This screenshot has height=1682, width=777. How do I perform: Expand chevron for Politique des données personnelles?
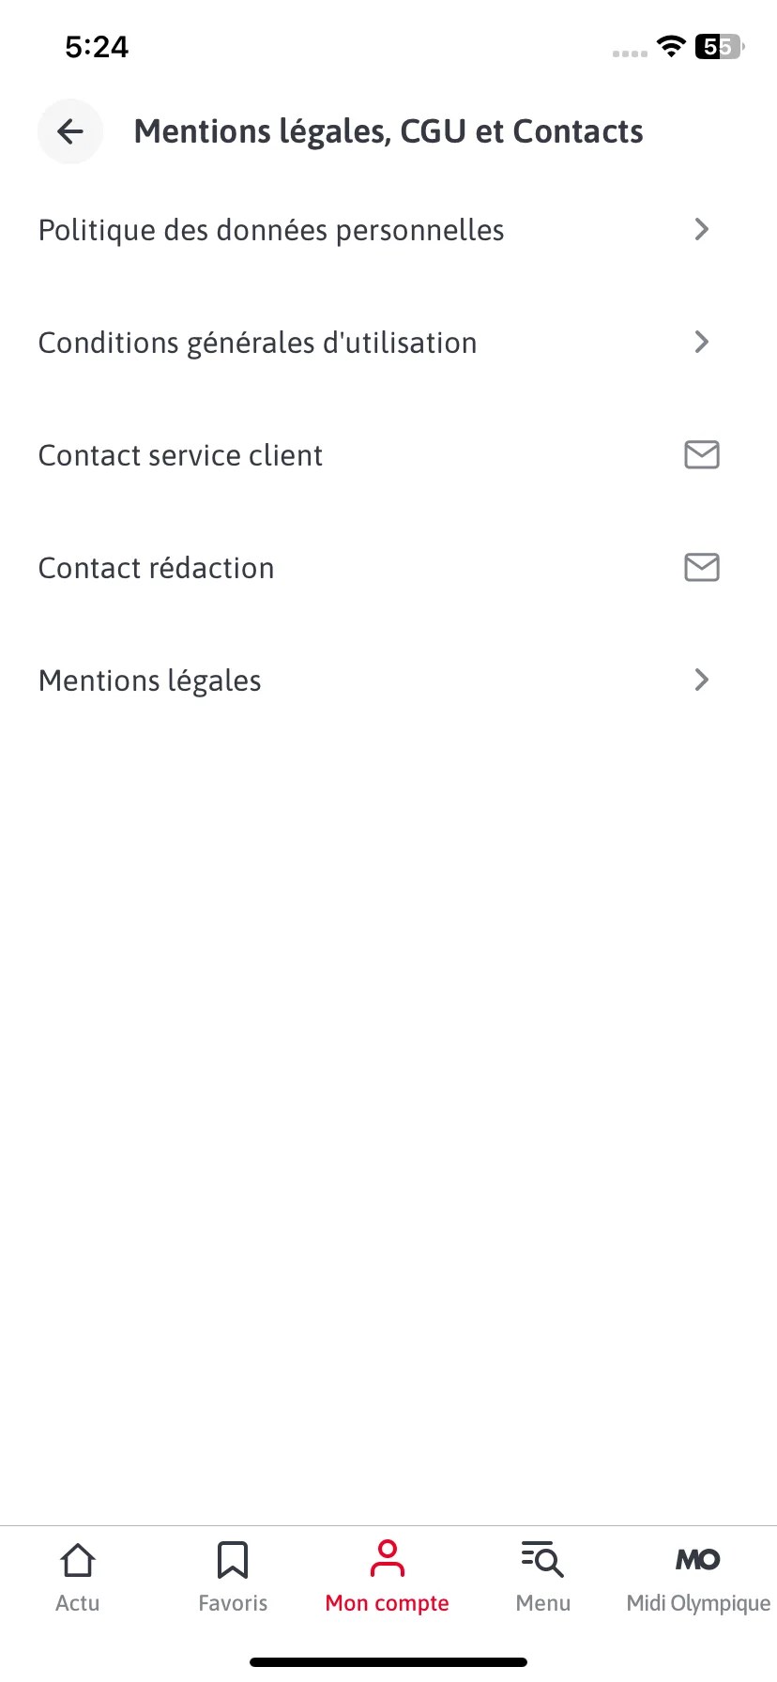[701, 229]
